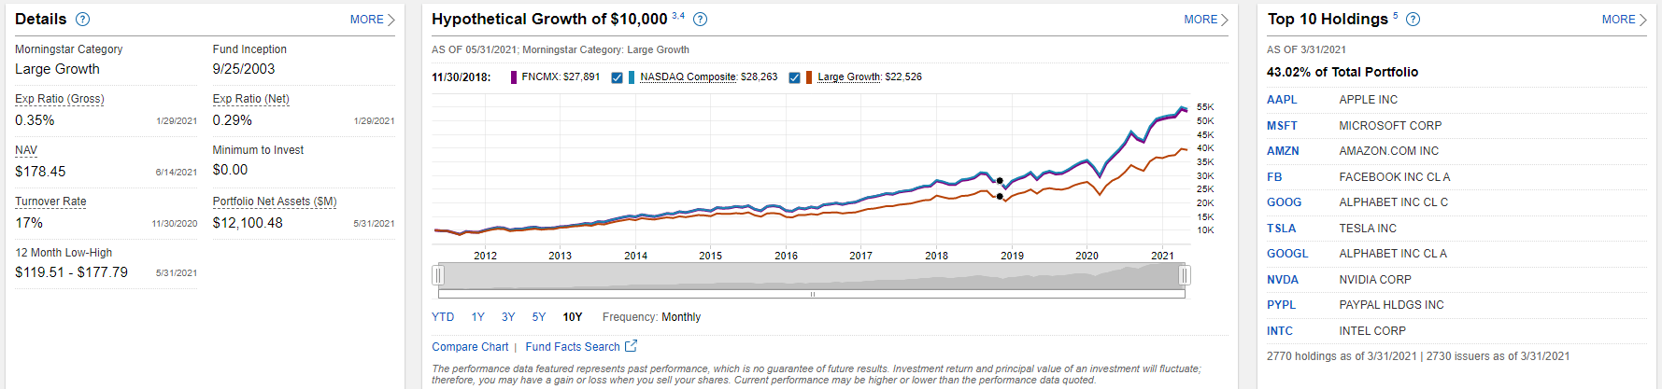
Task: Expand Details section with MORE link
Action: click(372, 20)
